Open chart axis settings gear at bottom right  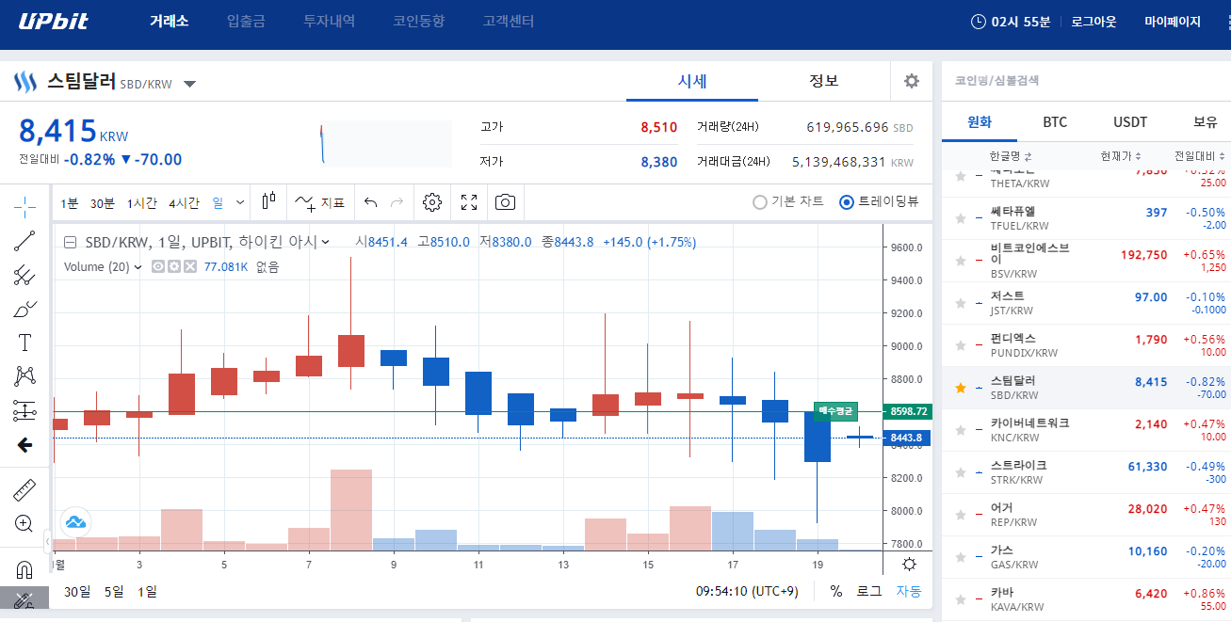[x=909, y=565]
